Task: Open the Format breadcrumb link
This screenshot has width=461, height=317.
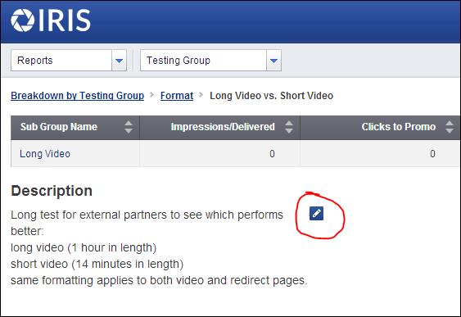Action: (177, 96)
